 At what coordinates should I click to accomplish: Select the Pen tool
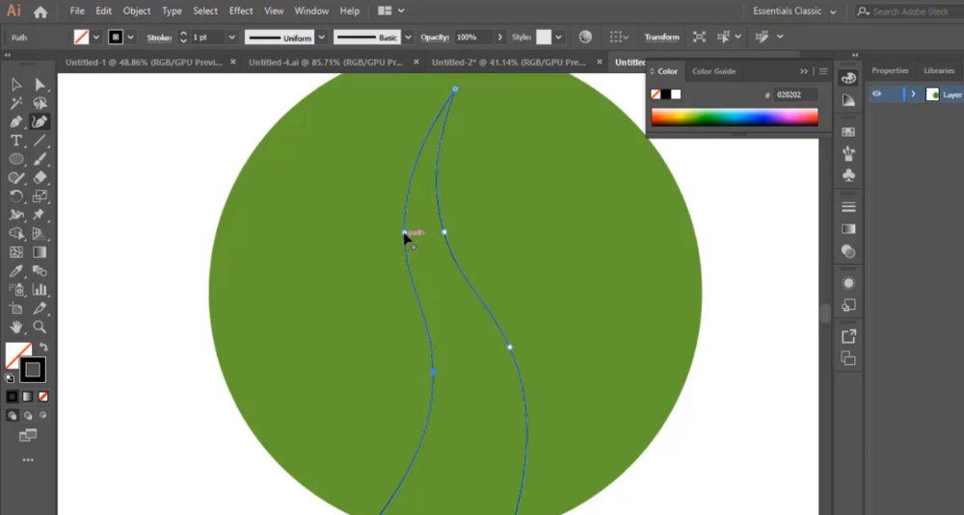(x=16, y=121)
